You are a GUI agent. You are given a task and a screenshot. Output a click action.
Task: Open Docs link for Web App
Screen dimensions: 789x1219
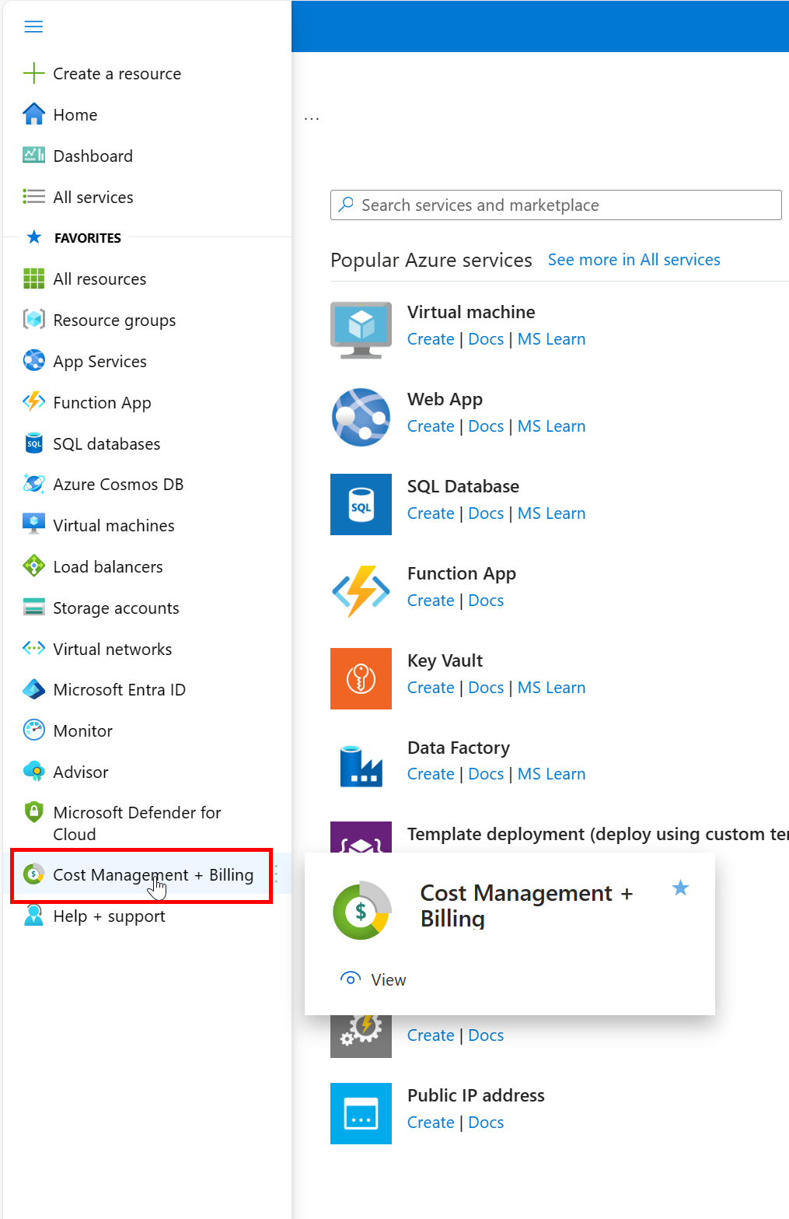click(x=486, y=426)
